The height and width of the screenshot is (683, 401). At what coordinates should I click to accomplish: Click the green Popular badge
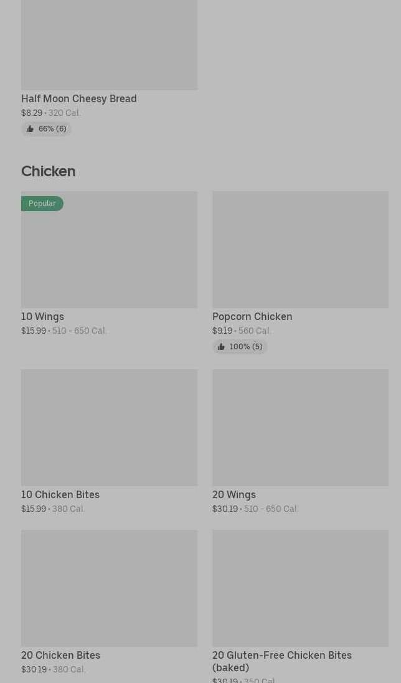pos(42,204)
